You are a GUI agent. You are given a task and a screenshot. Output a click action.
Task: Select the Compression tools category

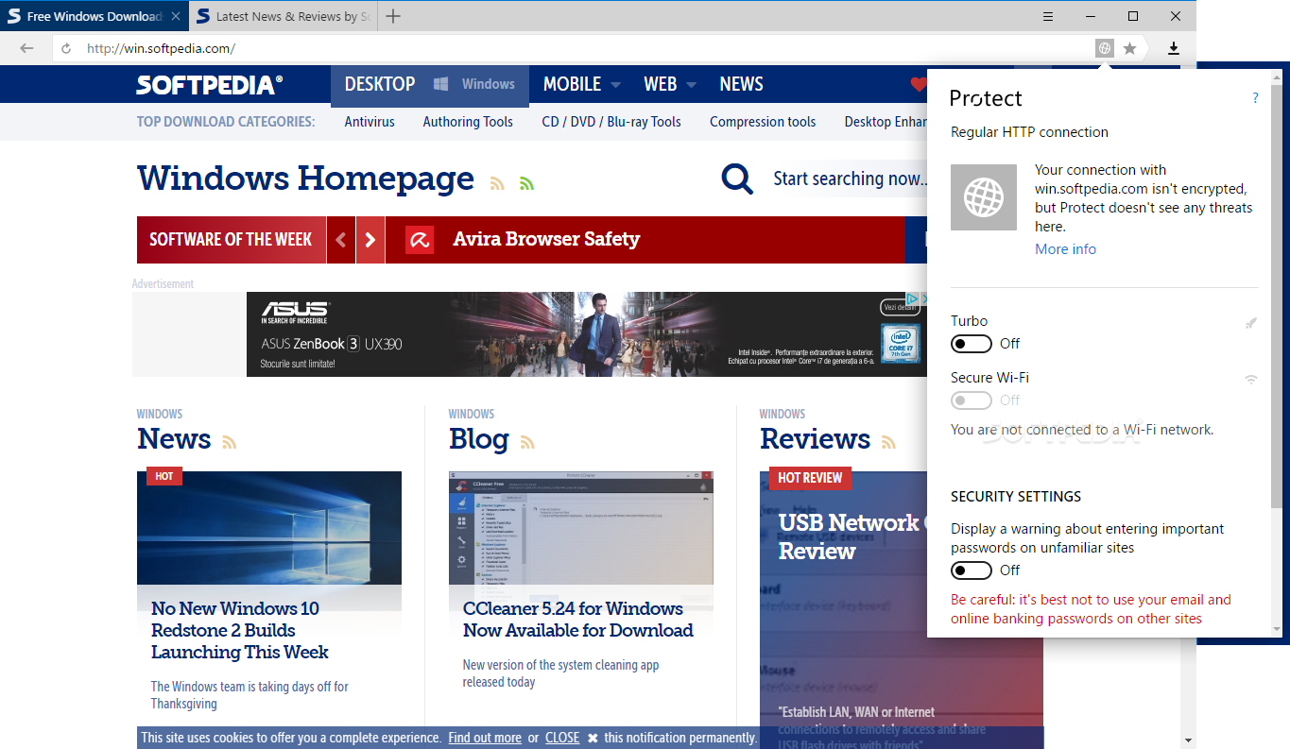(763, 122)
